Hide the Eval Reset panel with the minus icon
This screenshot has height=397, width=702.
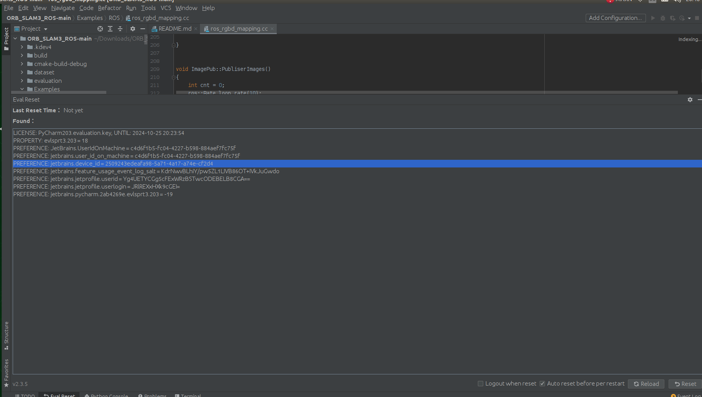pyautogui.click(x=699, y=100)
